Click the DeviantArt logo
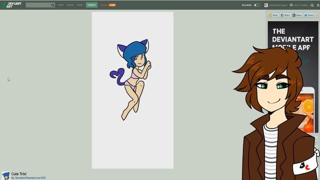 pyautogui.click(x=11, y=5)
